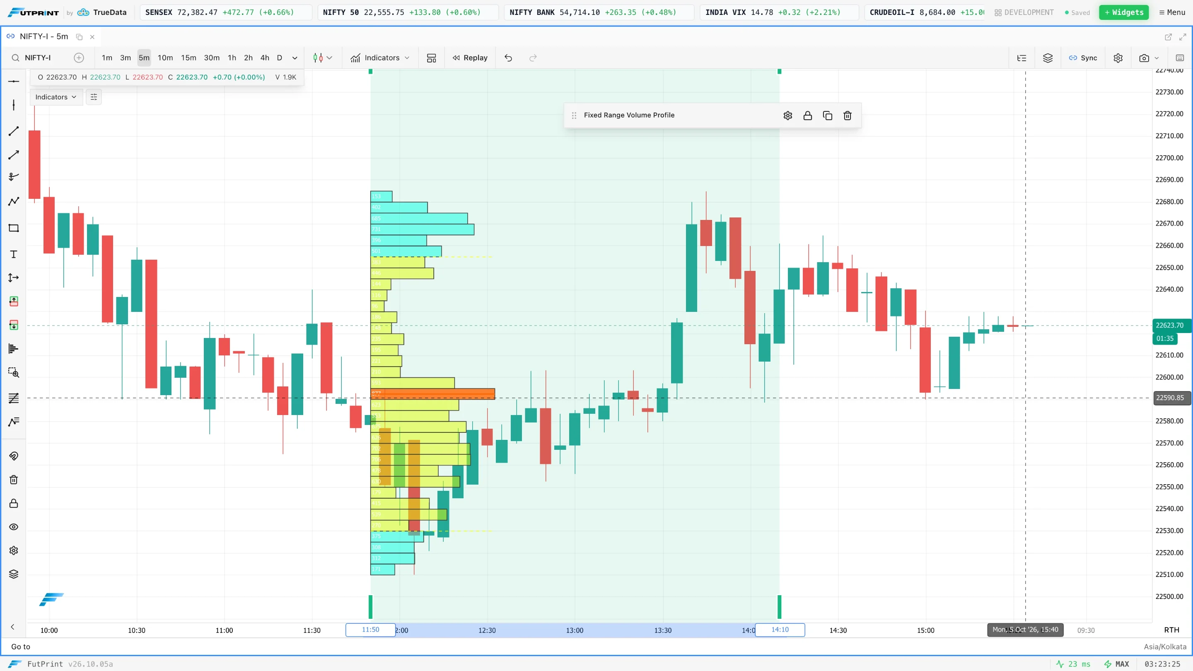Open the NIFTY-I - 5m chart tab
Screen dimensions: 1193x671
43,36
